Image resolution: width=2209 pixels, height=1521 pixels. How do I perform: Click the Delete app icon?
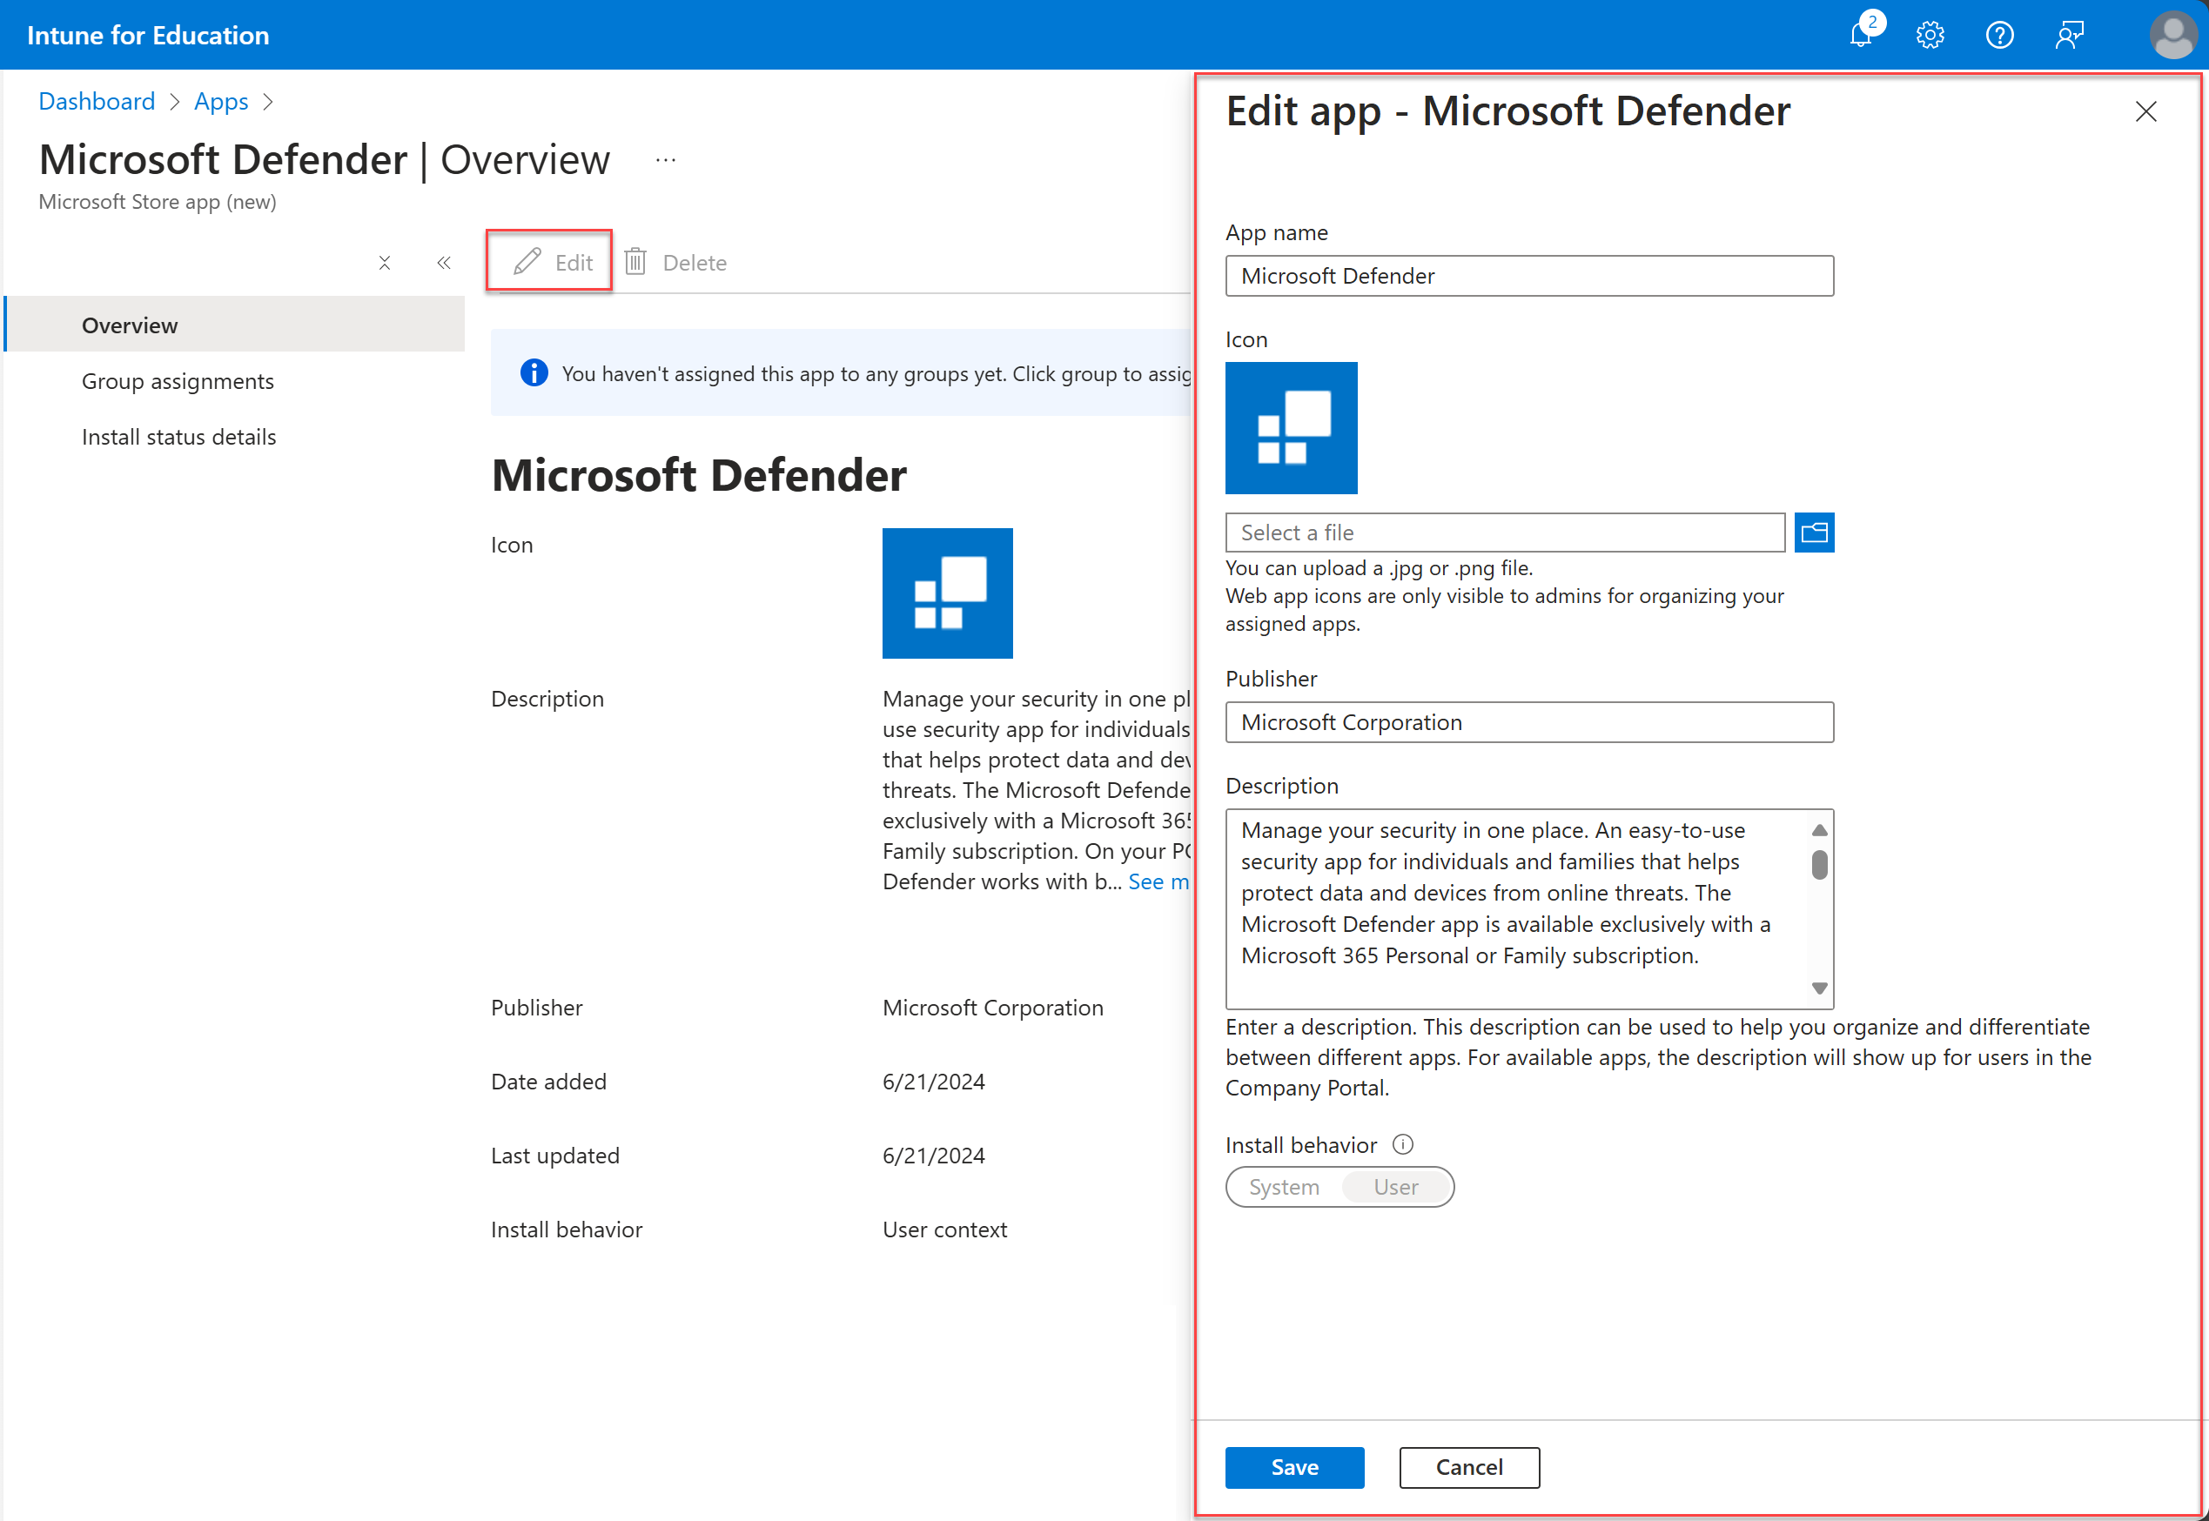pos(634,262)
